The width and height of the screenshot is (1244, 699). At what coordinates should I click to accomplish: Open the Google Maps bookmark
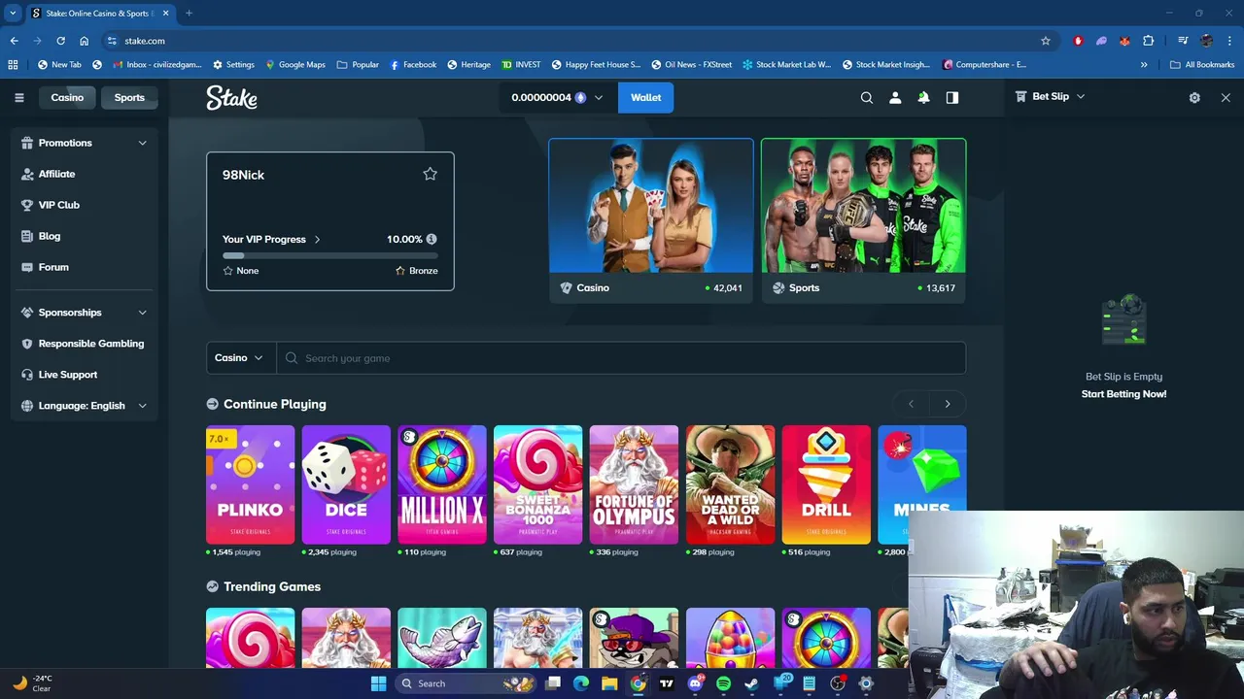(295, 64)
